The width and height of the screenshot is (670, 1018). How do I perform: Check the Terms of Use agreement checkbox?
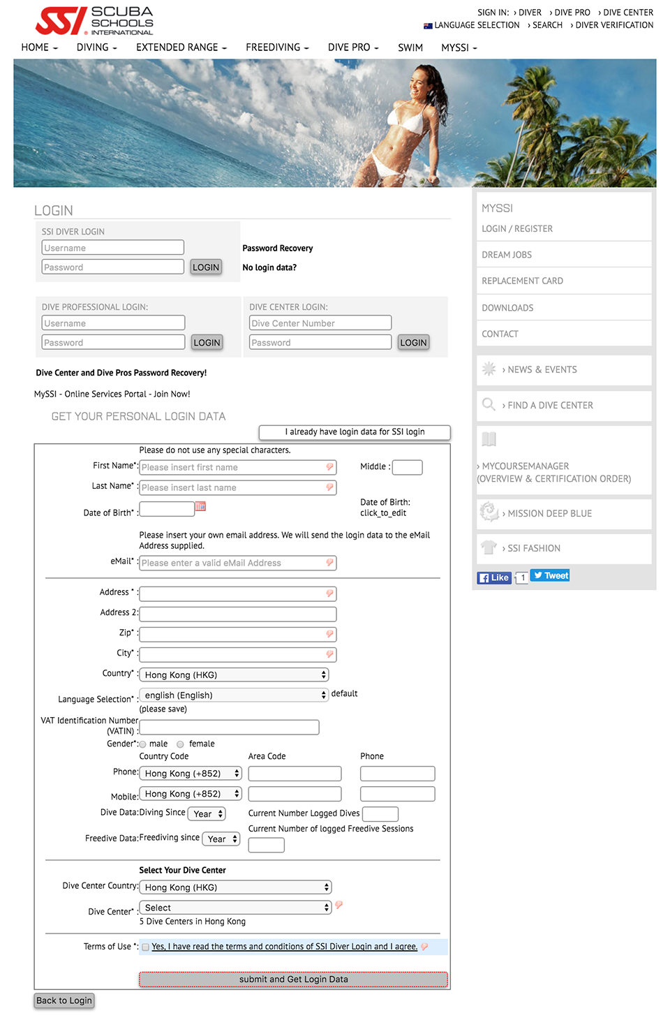coord(145,947)
